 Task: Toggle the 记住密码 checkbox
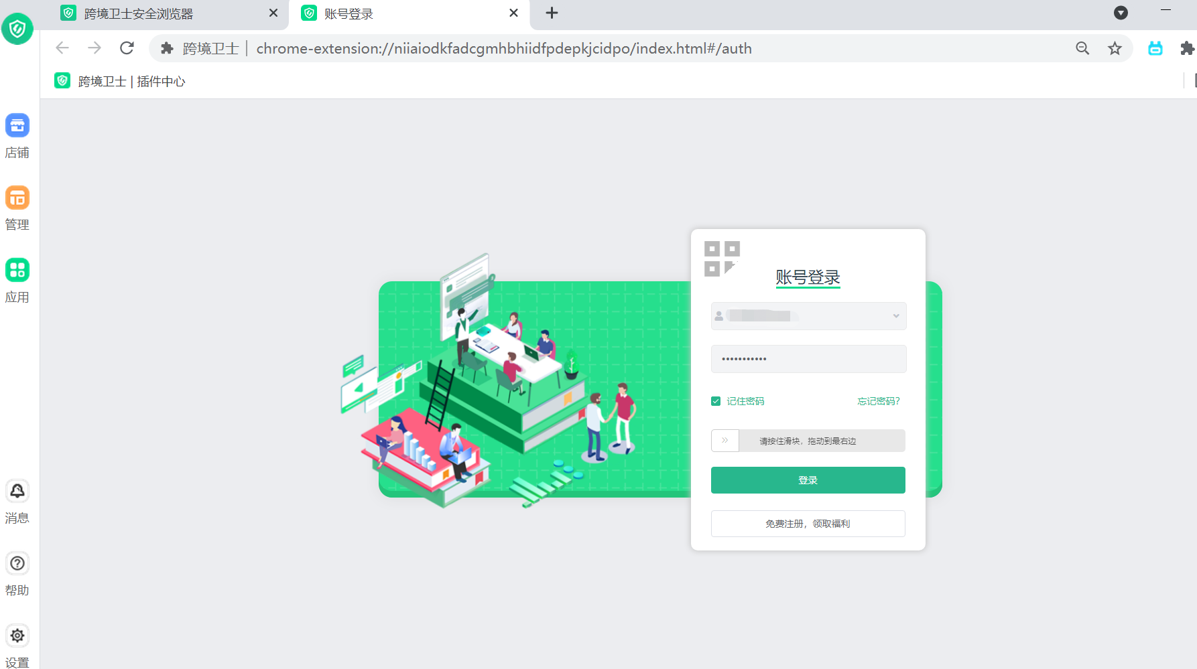(x=716, y=401)
